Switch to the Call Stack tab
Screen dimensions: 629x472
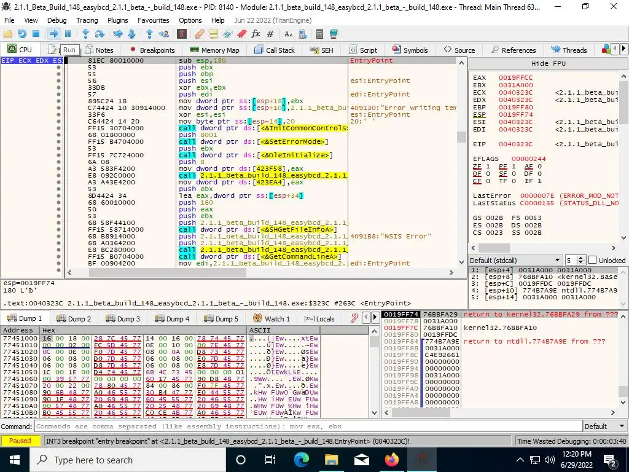[x=275, y=50]
